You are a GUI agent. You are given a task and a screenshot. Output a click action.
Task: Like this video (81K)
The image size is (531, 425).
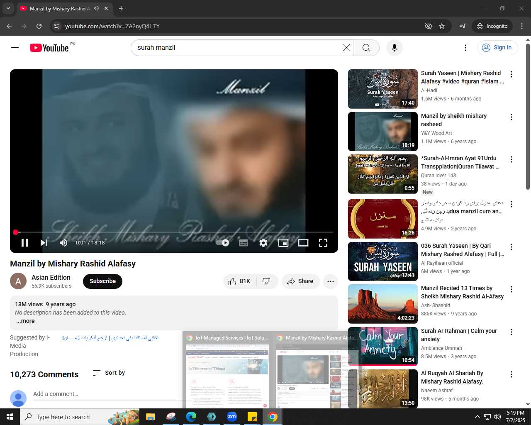[x=240, y=281]
